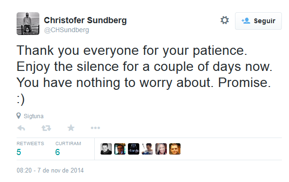Viewport: 289px width, 182px height.
Task: Open second avatar of man in suit
Action: click(x=120, y=149)
